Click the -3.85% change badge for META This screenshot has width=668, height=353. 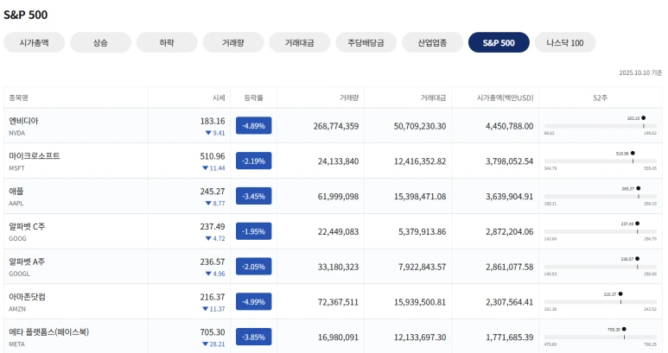pyautogui.click(x=253, y=337)
